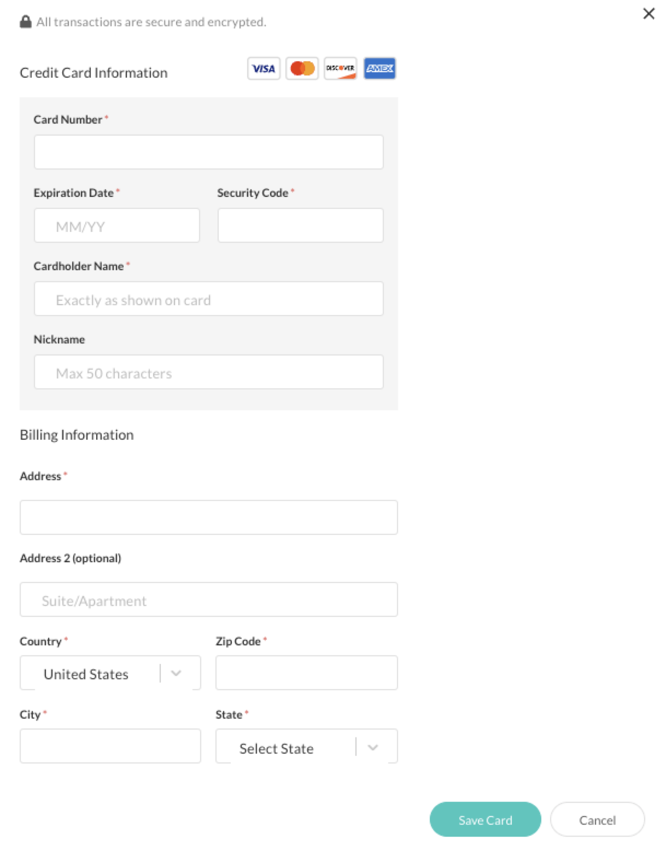
Task: Click the Card Number input field
Action: [x=208, y=151]
